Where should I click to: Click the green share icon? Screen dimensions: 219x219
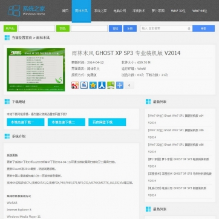tap(111, 85)
